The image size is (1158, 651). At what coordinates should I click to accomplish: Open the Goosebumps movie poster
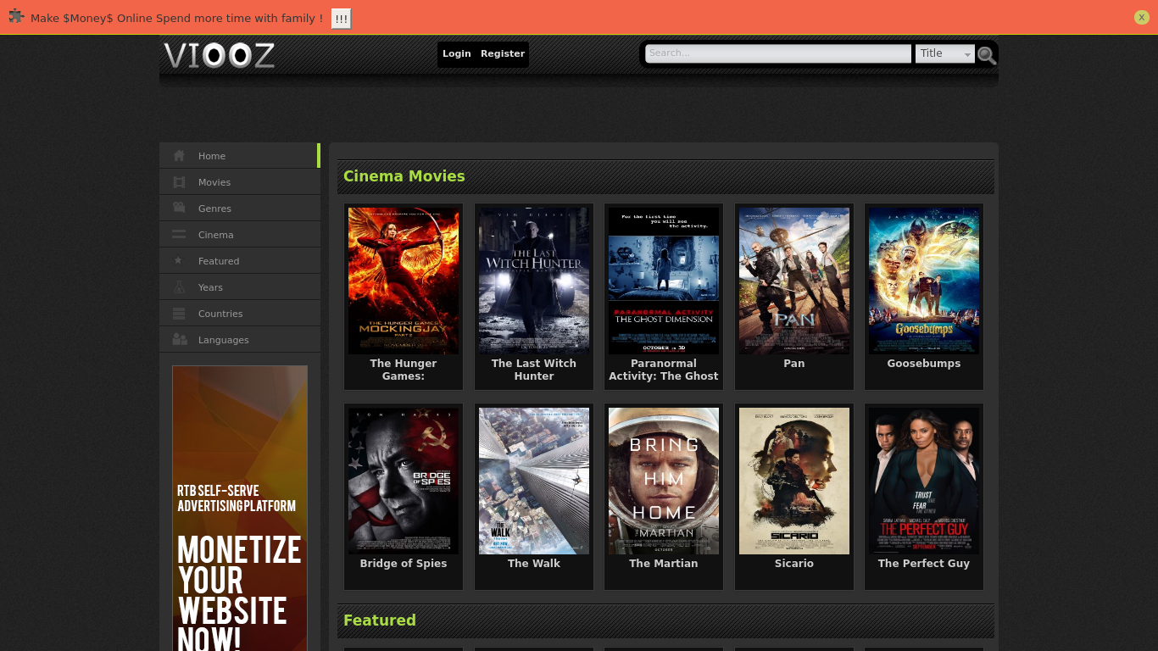(924, 281)
